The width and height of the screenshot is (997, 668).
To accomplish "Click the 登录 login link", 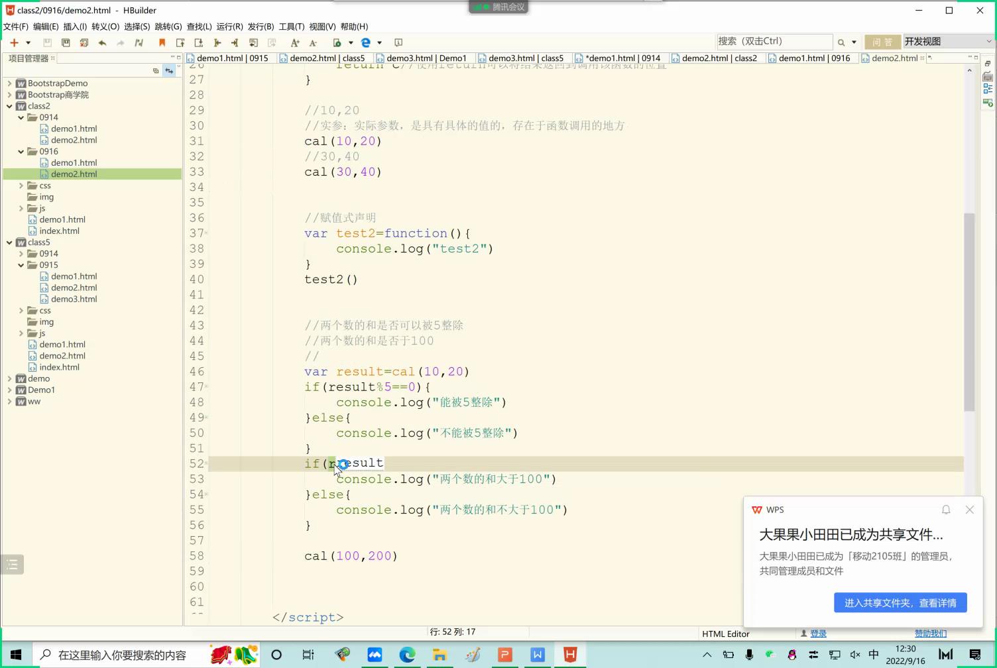I will point(818,634).
